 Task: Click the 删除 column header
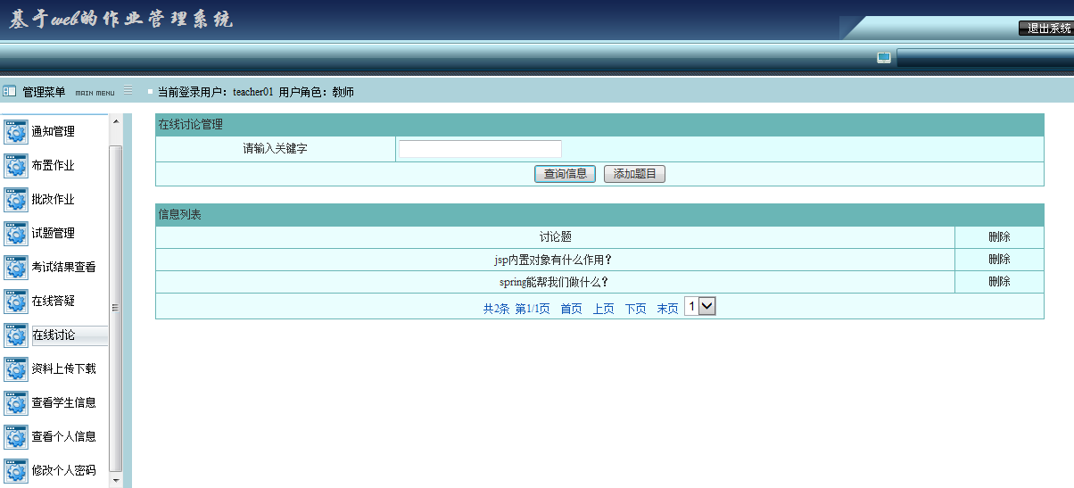(x=999, y=237)
